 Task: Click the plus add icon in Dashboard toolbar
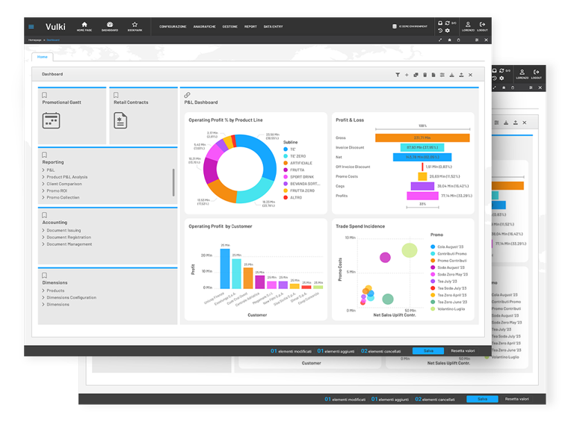[407, 75]
